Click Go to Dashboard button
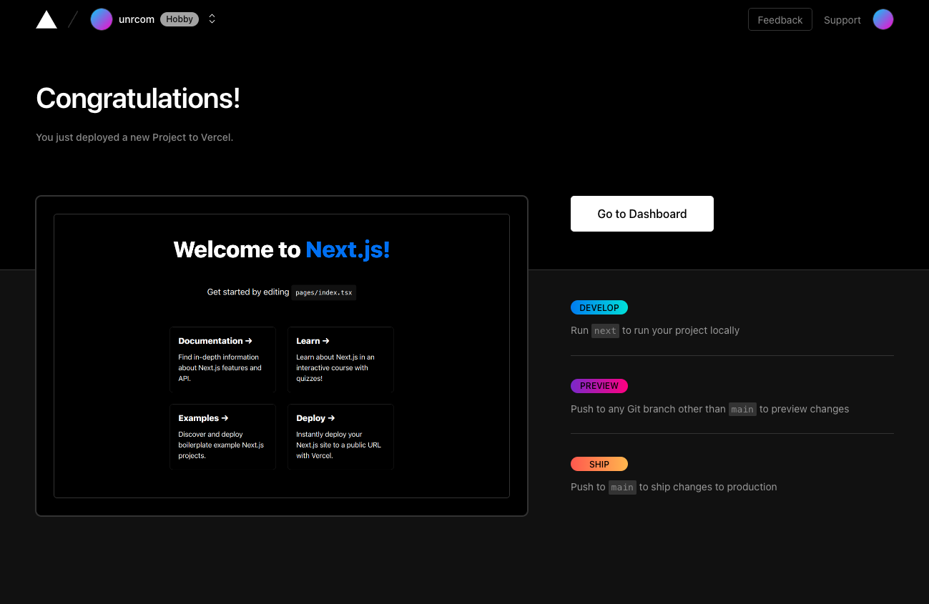The height and width of the screenshot is (604, 929). click(642, 214)
